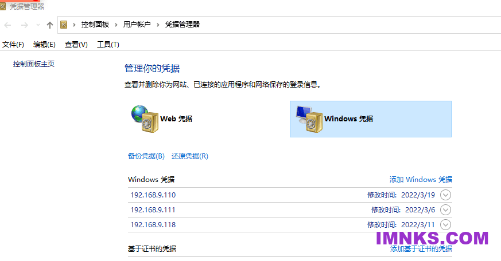Expand the 192.168.9.110 credential chevron
The image size is (501, 261).
pos(445,195)
